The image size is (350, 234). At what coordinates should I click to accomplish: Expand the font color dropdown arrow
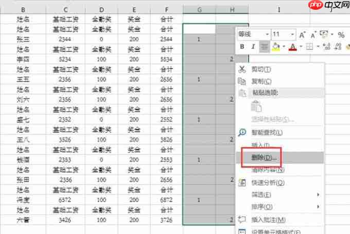point(301,47)
